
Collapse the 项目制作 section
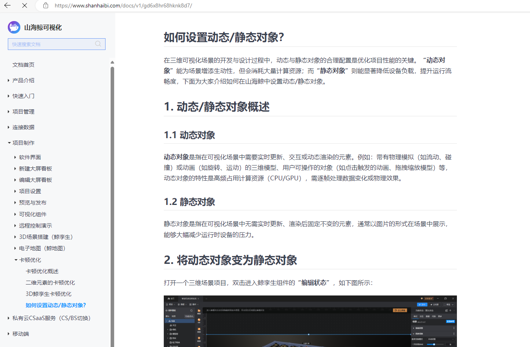[23, 143]
